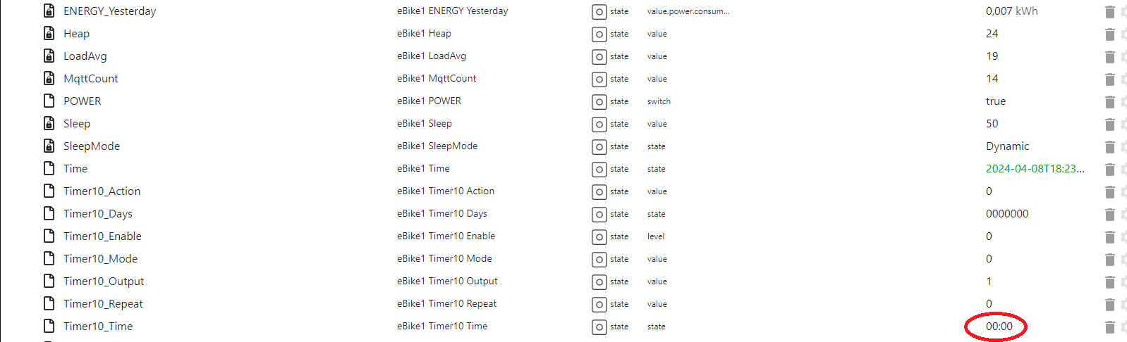This screenshot has height=342, width=1127.
Task: Click the SleepMode value Dynamic
Action: 1007,146
